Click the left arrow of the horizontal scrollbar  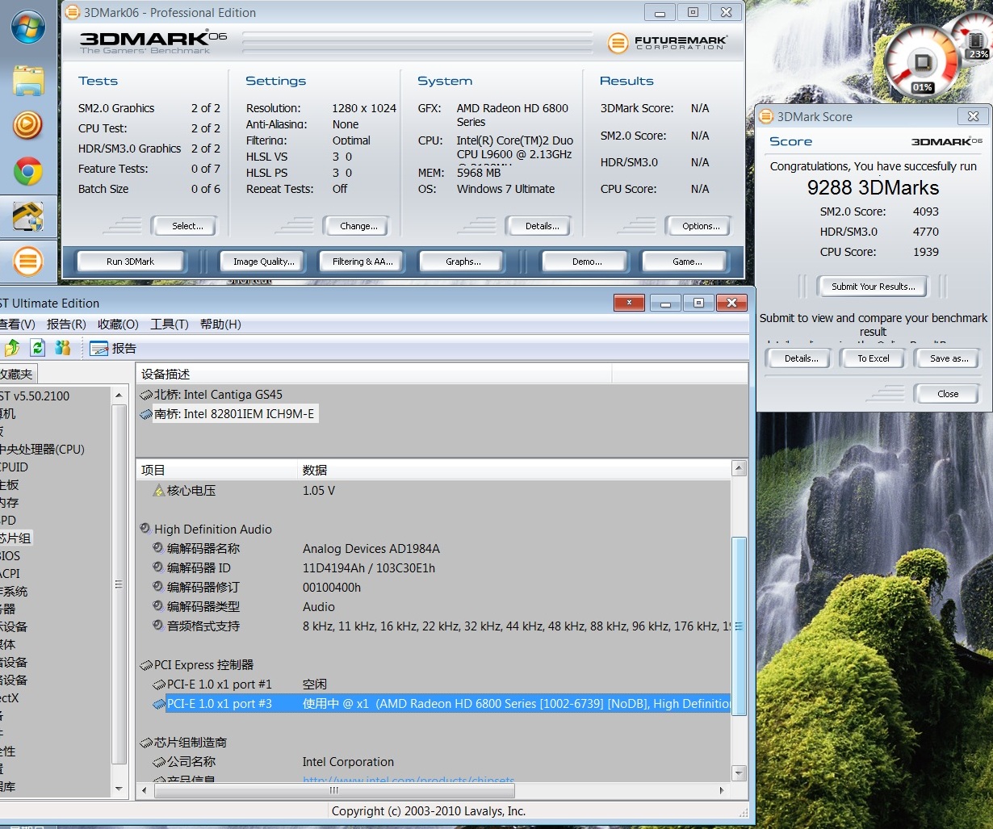pyautogui.click(x=145, y=790)
